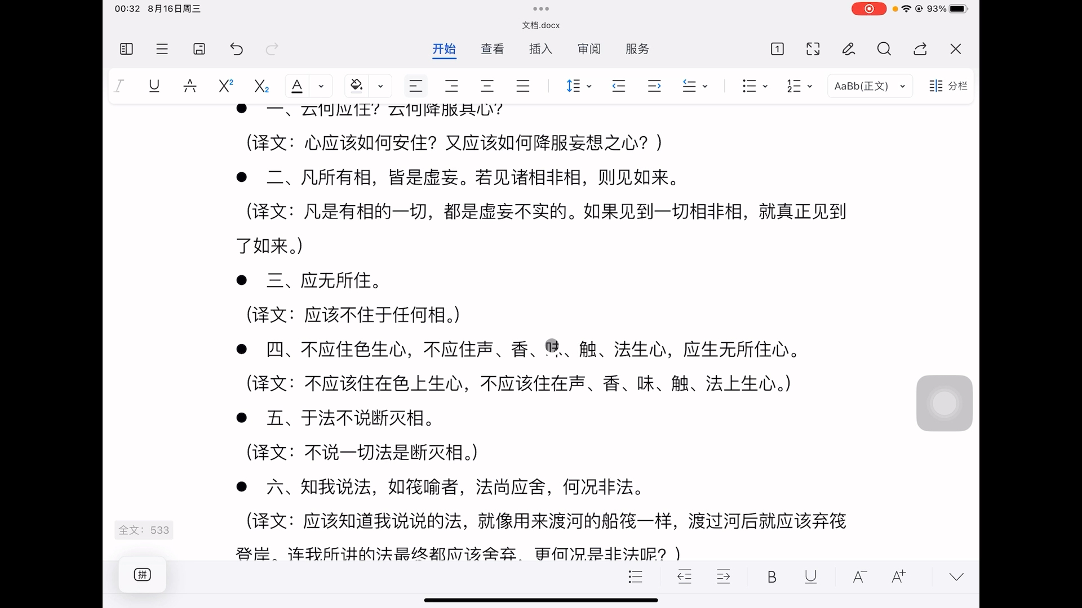This screenshot has width=1082, height=608.
Task: Tap the cursor handle in line 四
Action: (552, 346)
